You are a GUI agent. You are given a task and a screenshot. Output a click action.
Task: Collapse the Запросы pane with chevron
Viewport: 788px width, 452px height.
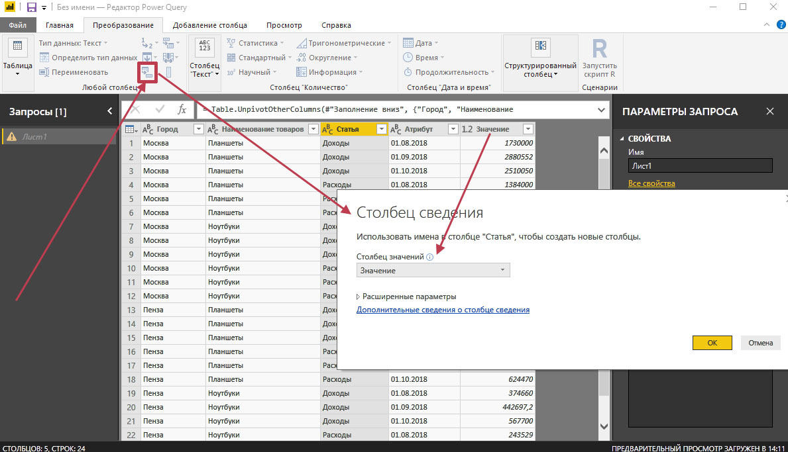click(x=109, y=112)
